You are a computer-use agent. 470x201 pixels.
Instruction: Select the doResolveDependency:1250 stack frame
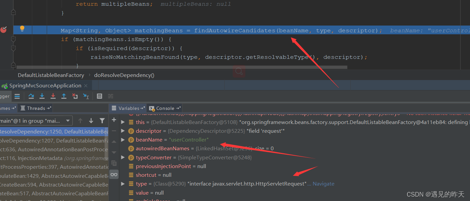[54, 132]
